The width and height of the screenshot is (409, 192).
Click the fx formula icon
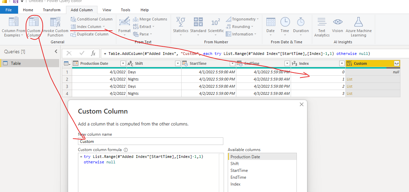tap(93, 53)
